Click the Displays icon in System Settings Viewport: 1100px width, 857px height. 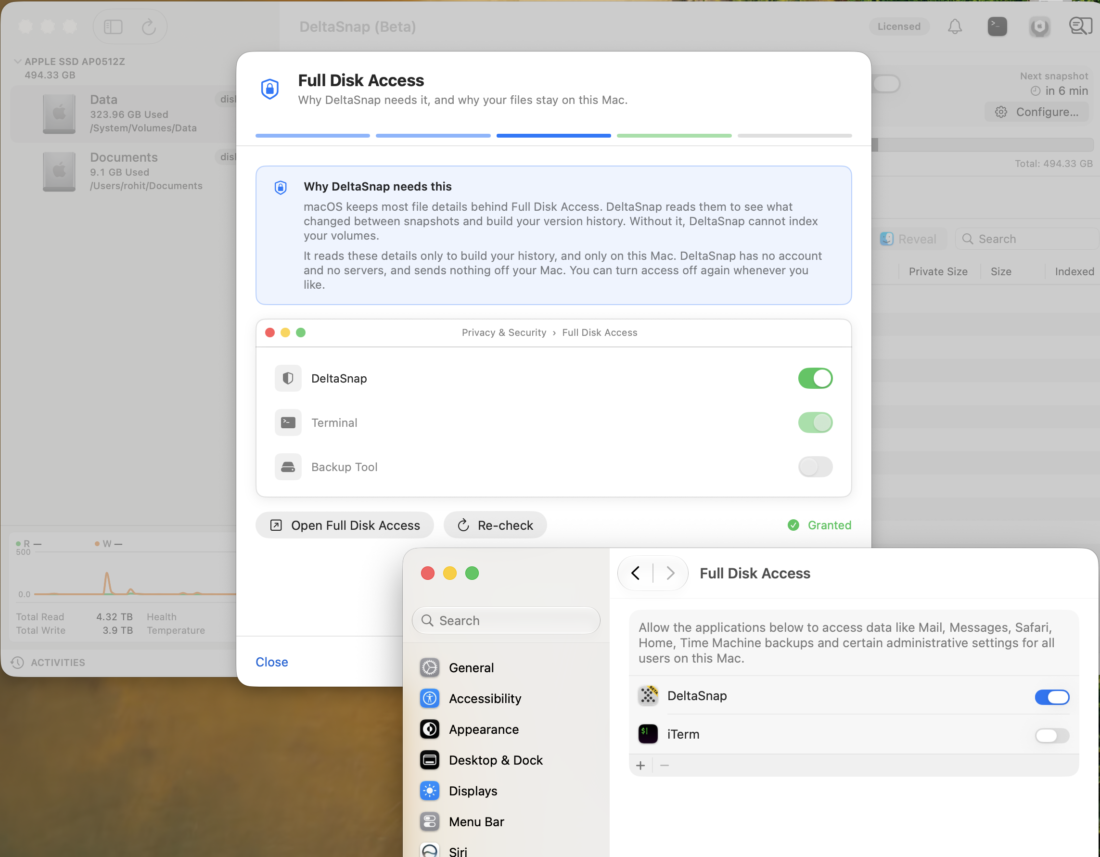429,791
